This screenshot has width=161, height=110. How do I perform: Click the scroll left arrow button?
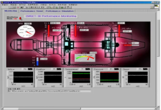2,109
